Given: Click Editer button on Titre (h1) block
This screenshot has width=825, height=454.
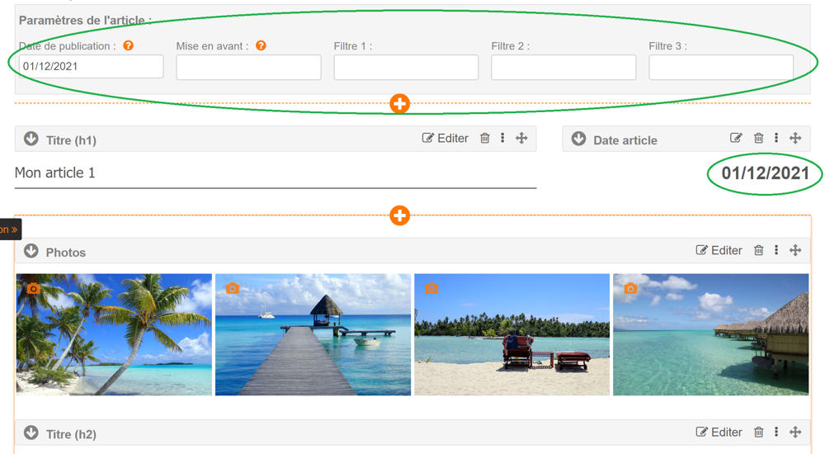Looking at the screenshot, I should point(445,139).
